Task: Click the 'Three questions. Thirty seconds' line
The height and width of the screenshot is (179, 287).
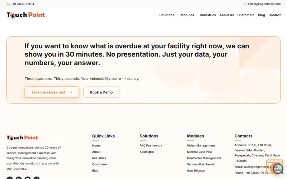Action: pos(82,79)
